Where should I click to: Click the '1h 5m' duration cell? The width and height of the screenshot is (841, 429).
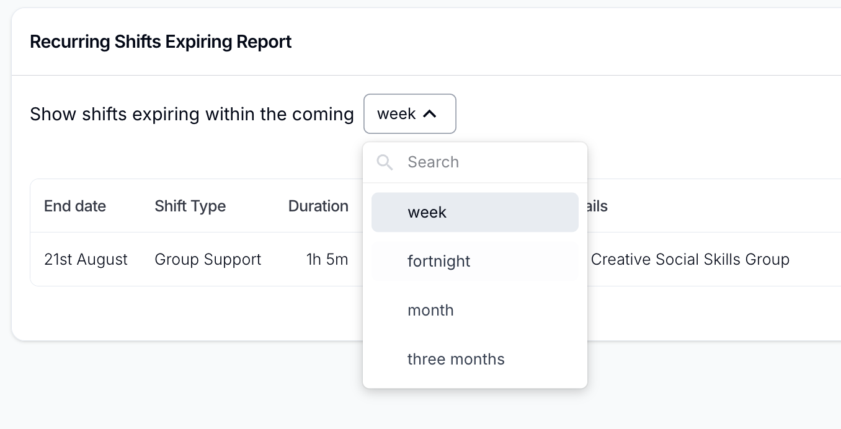pos(327,259)
